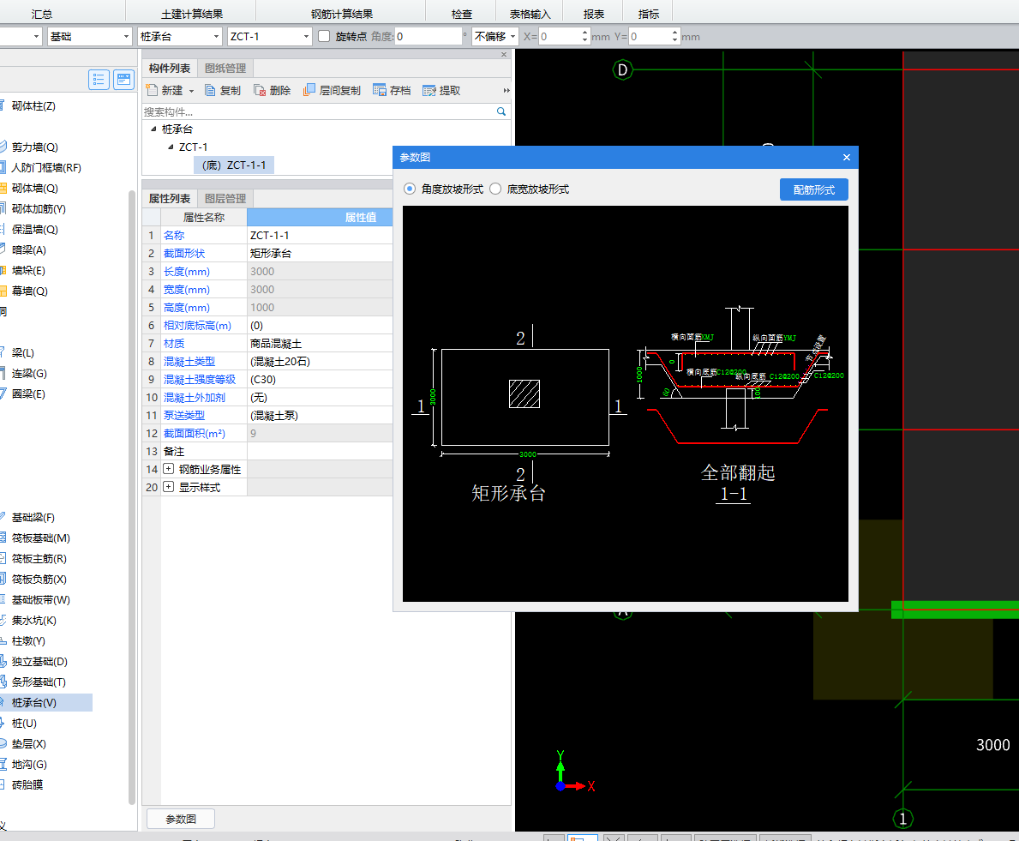Open the 报表 menu tab
The image size is (1019, 841).
[593, 14]
